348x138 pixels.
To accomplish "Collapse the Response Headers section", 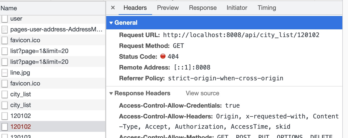I will click(111, 93).
